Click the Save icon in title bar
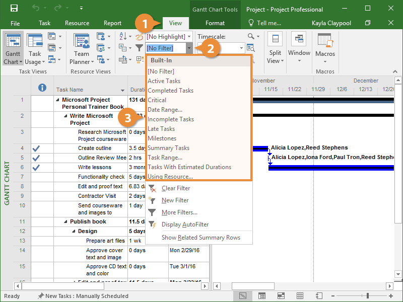Image resolution: width=403 pixels, height=302 pixels. click(14, 9)
